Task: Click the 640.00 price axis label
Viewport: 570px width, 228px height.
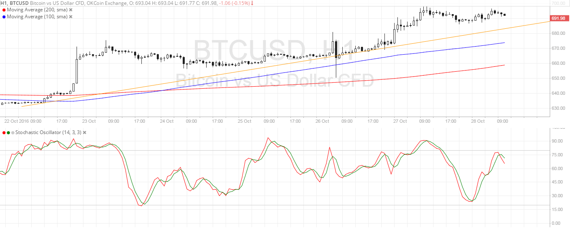Action: coord(558,93)
